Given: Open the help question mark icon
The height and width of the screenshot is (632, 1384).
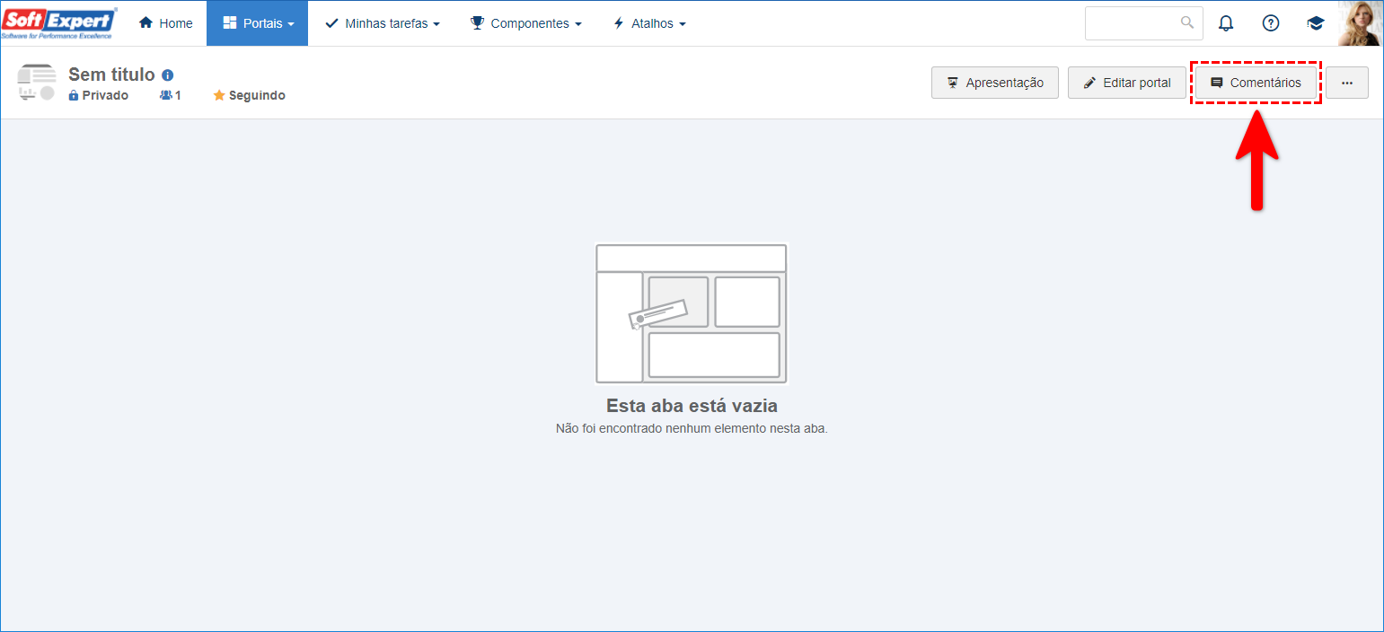Looking at the screenshot, I should [1271, 23].
